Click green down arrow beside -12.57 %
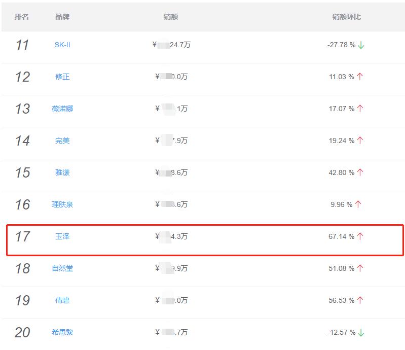The height and width of the screenshot is (350, 405). click(x=361, y=332)
